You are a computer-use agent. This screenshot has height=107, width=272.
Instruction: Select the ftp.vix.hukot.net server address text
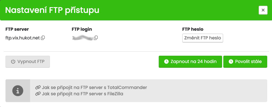(22, 38)
